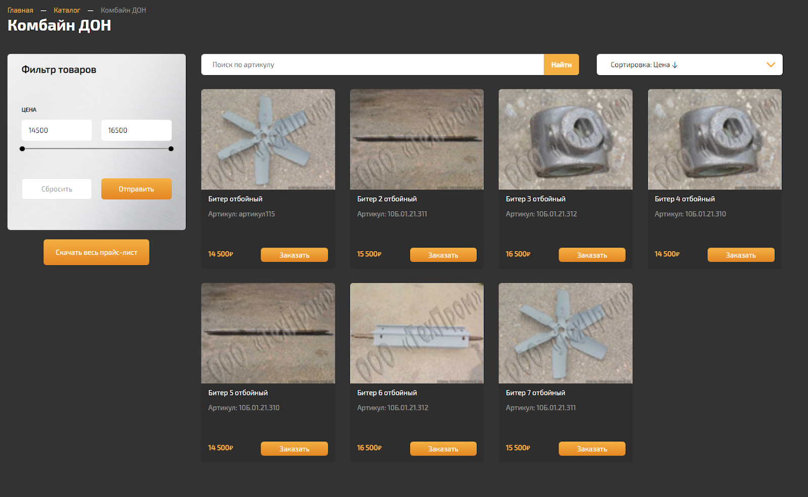808x497 pixels.
Task: Open the Битер 3 отбойный image
Action: point(566,139)
